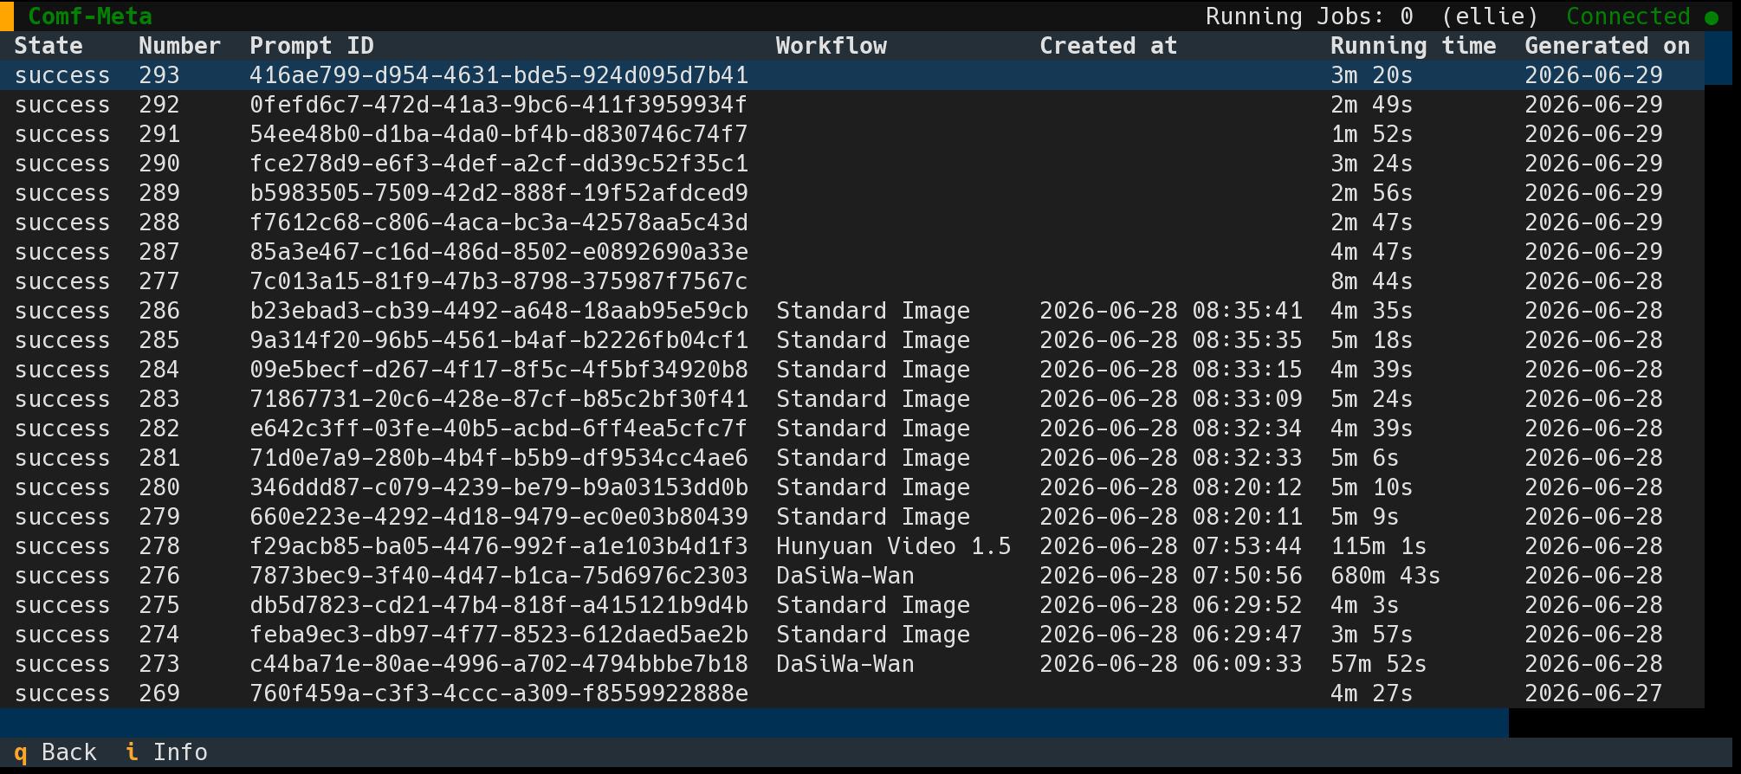Click the Connected status text
The width and height of the screenshot is (1741, 774).
click(x=1628, y=16)
